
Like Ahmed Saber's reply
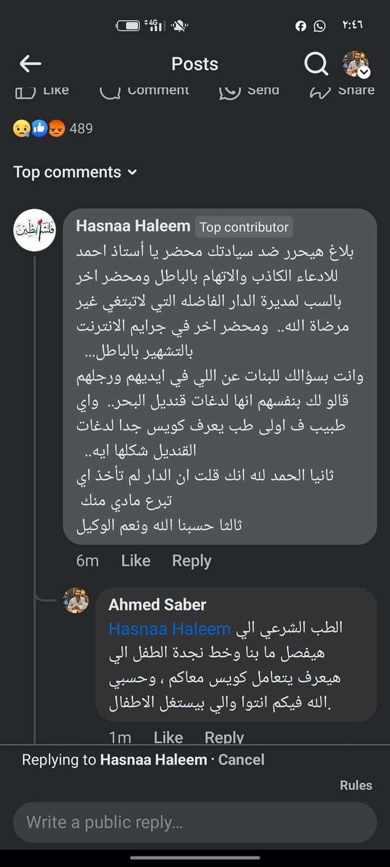[x=168, y=737]
